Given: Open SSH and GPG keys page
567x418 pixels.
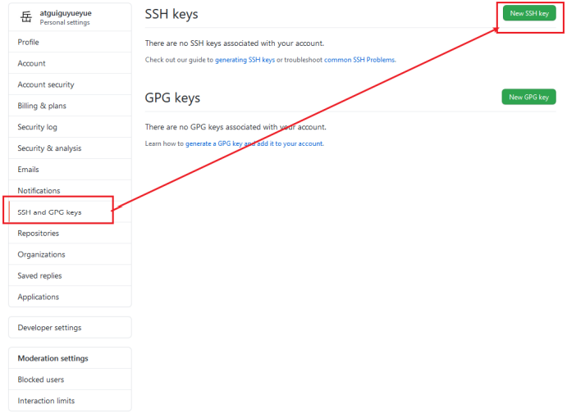Looking at the screenshot, I should point(49,212).
